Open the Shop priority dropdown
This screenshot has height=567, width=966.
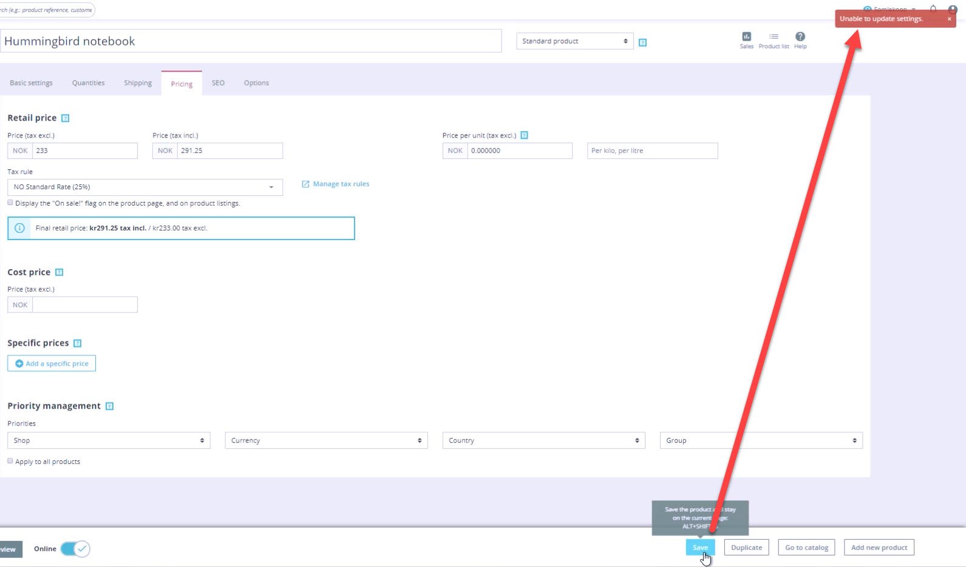pos(109,440)
